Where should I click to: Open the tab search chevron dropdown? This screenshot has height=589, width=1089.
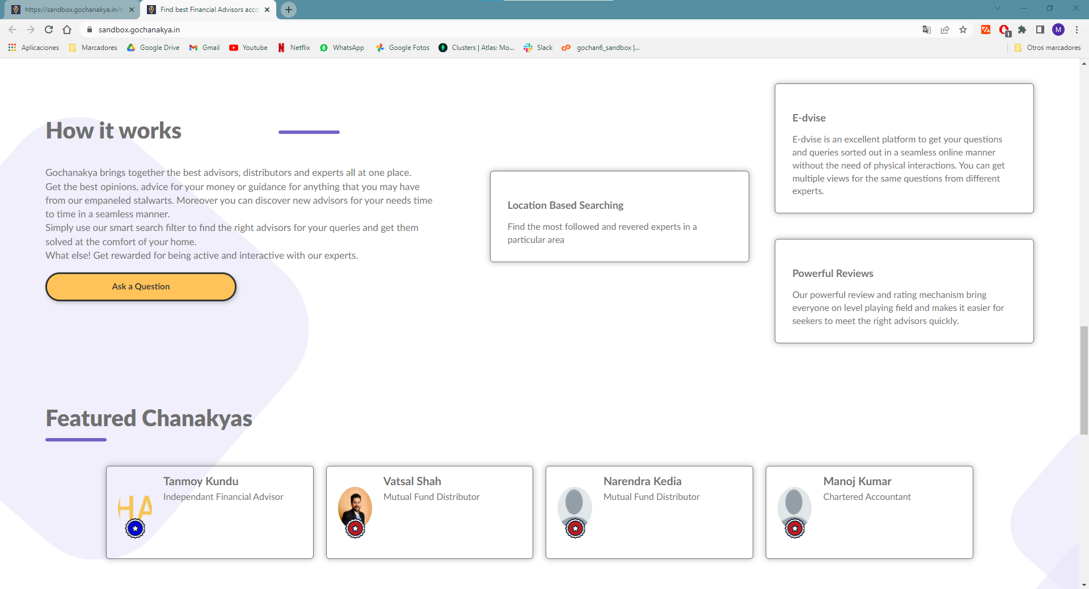pos(998,8)
